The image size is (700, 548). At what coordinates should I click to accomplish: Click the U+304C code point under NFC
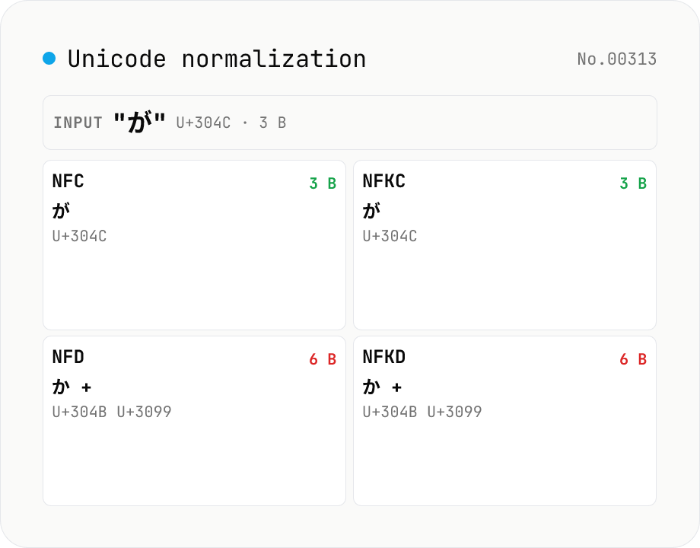pyautogui.click(x=79, y=236)
